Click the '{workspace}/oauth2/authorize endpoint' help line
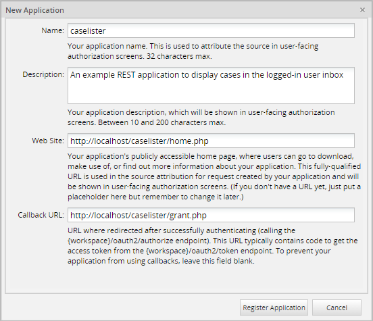 [x=213, y=241]
